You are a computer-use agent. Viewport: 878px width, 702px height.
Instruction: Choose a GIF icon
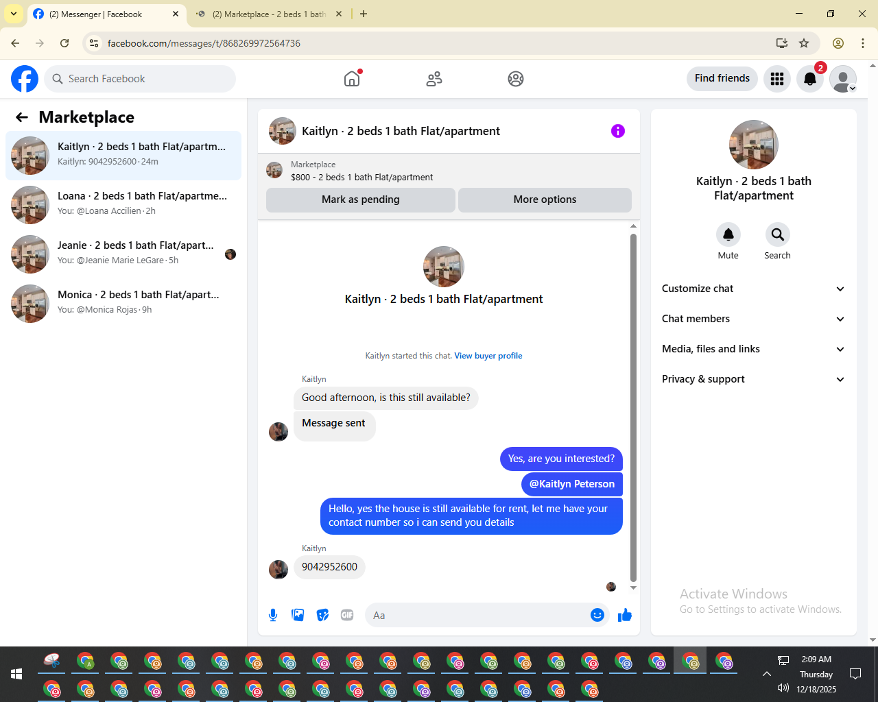point(347,615)
